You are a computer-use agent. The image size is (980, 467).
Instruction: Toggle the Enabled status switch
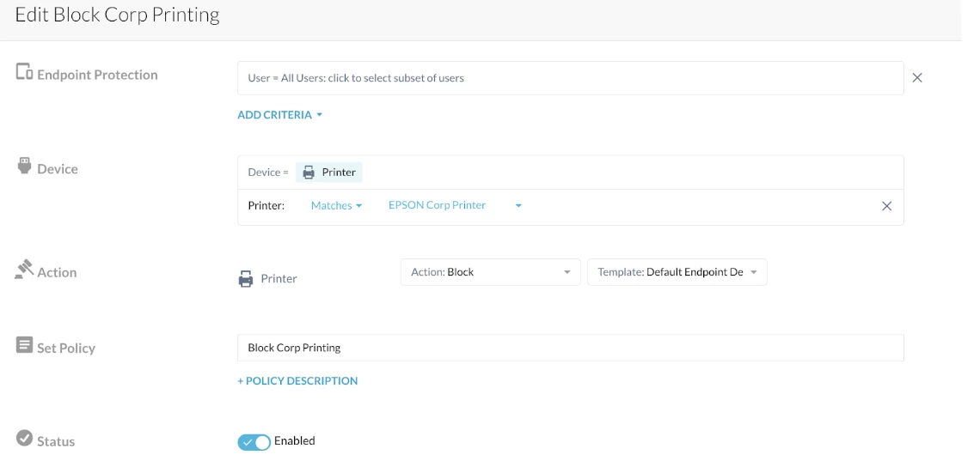254,442
